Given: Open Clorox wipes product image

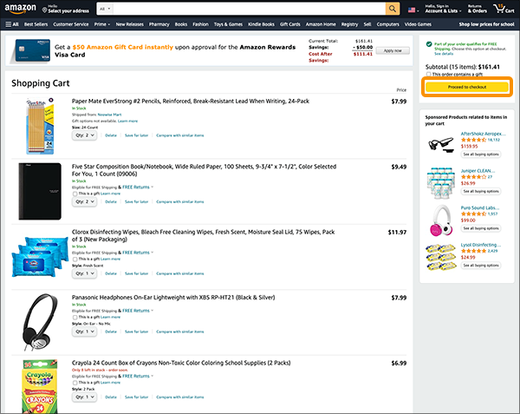Looking at the screenshot, I should (x=40, y=257).
